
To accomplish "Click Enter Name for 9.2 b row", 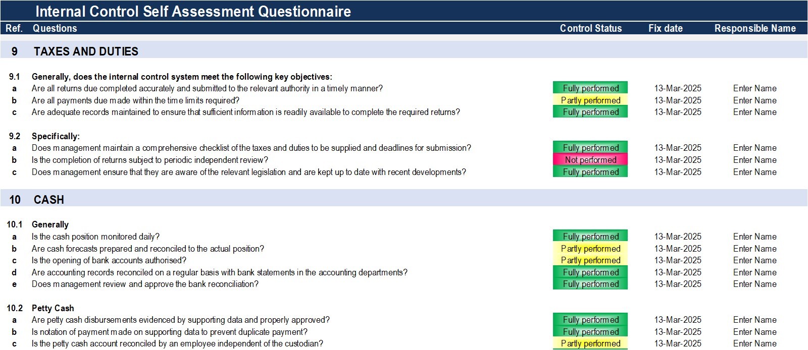I will tap(754, 160).
